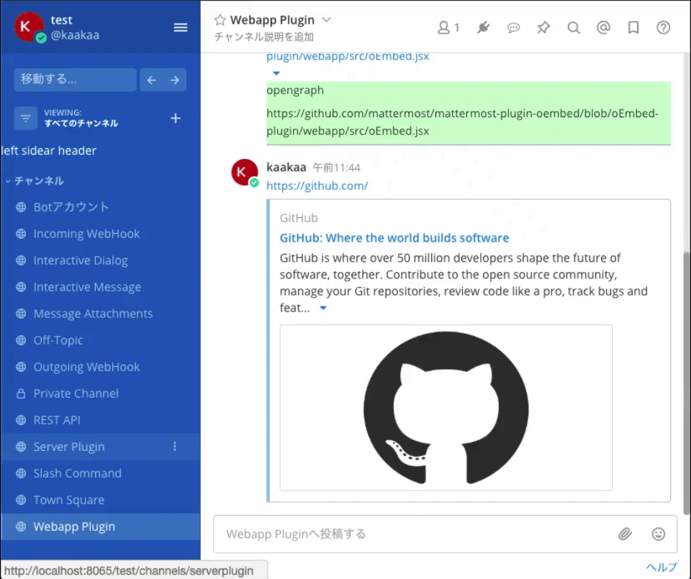The height and width of the screenshot is (579, 691).
Task: Open Server Plugin three-dot options menu
Action: [x=175, y=447]
